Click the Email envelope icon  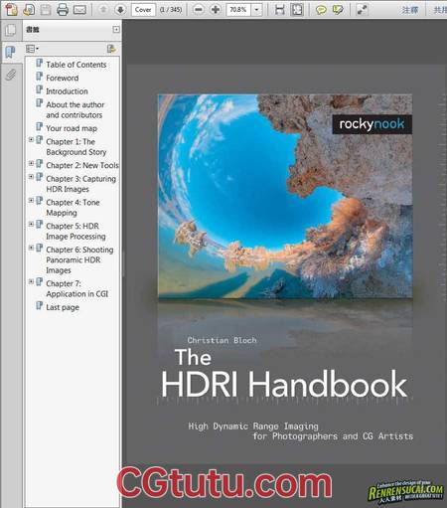pyautogui.click(x=79, y=10)
